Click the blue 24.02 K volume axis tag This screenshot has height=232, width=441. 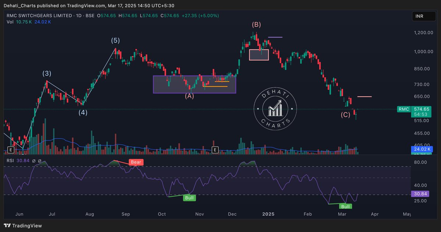(422, 149)
